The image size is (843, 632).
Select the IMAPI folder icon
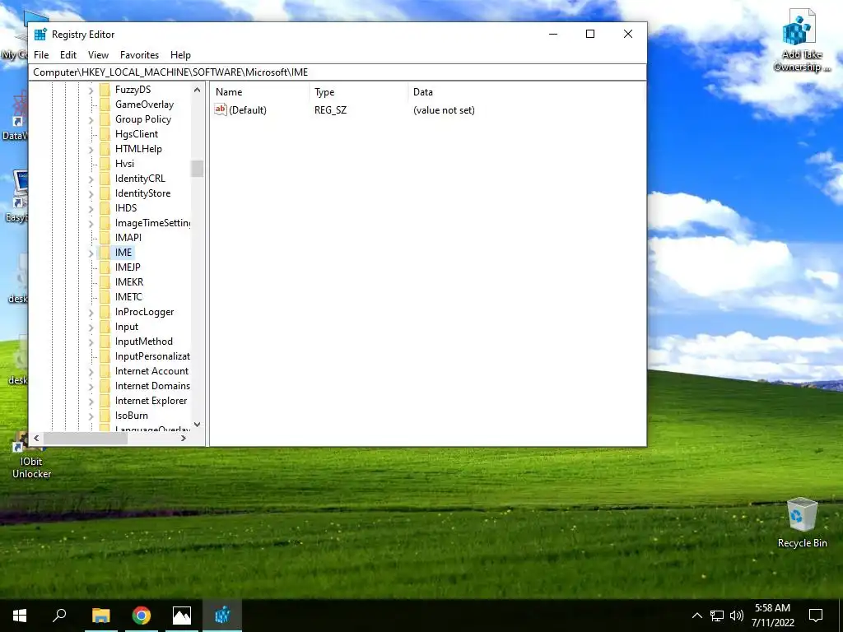(x=105, y=238)
